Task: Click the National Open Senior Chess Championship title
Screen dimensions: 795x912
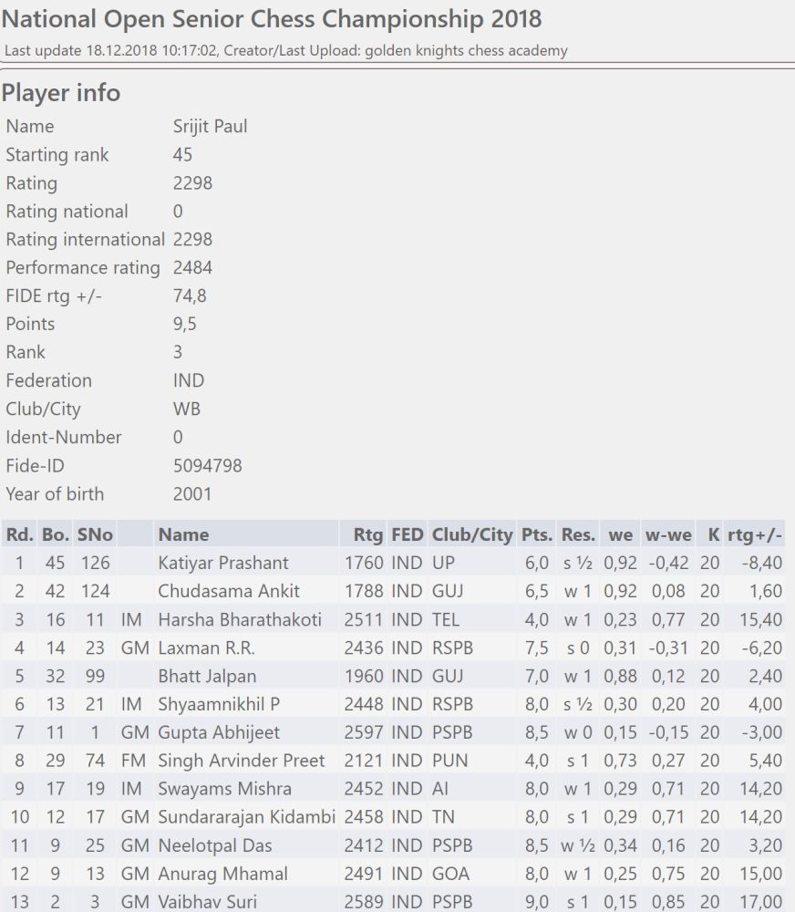Action: coord(272,18)
